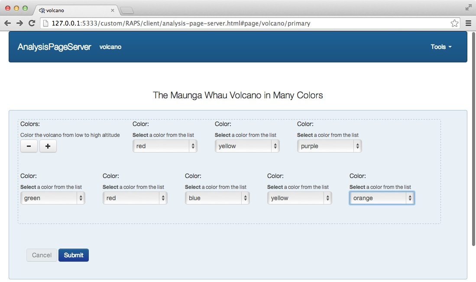This screenshot has height=282, width=476.
Task: Click the Submit button
Action: pos(74,255)
